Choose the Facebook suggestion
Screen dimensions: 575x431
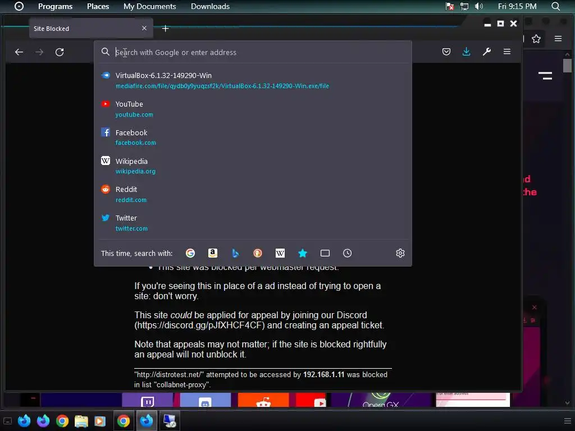click(253, 137)
